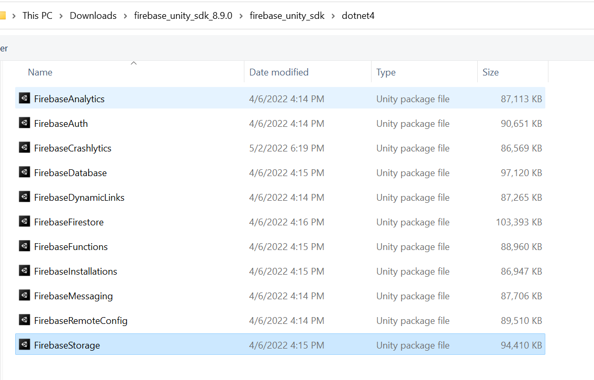Screen dimensions: 594x380
Task: Select the FirebaseFunctions file name
Action: 71,247
